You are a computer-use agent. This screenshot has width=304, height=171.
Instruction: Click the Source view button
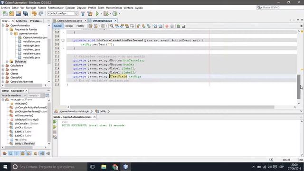58,26
